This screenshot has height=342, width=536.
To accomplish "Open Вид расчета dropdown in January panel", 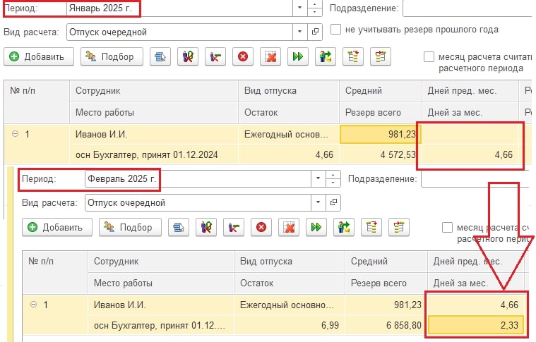I will (x=300, y=32).
